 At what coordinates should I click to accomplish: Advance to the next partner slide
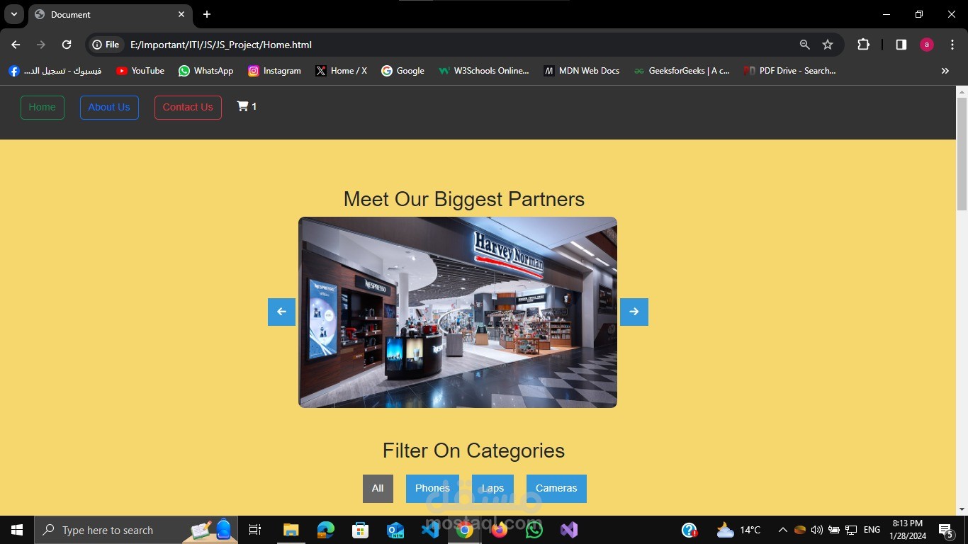(634, 312)
